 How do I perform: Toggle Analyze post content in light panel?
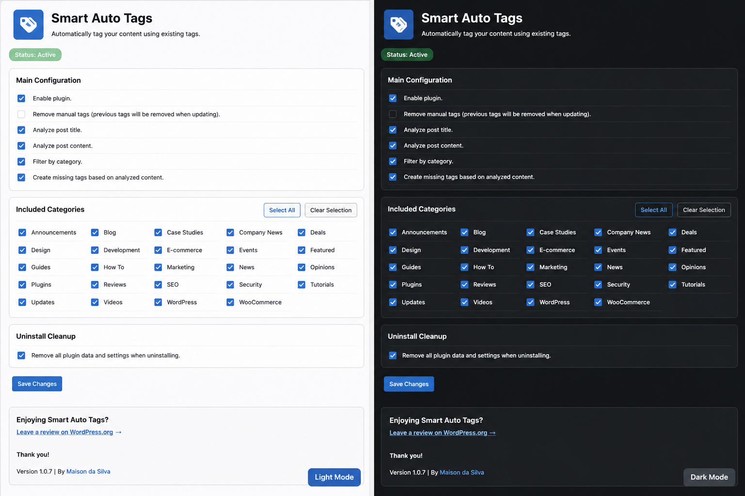click(x=21, y=146)
